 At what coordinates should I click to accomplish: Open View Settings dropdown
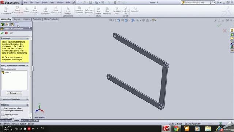(154, 20)
